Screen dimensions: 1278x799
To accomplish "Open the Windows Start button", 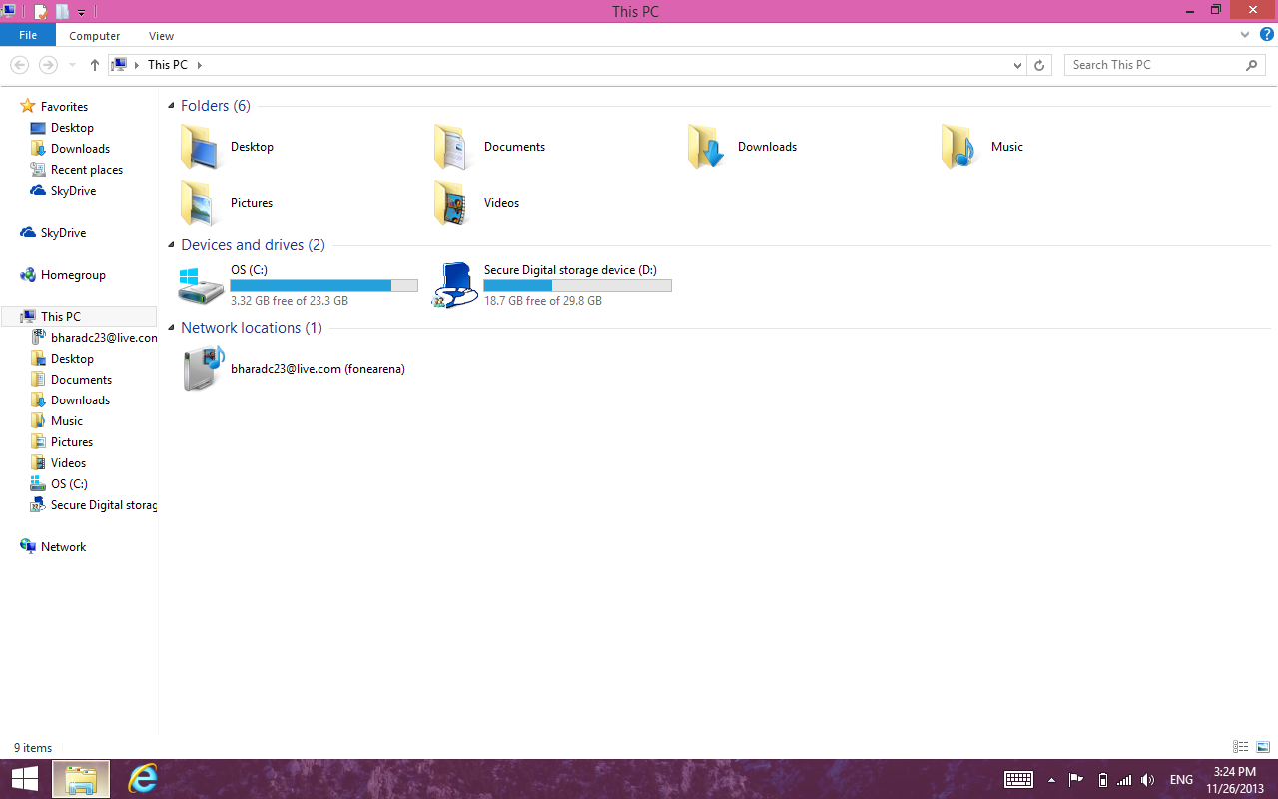I will (25, 779).
